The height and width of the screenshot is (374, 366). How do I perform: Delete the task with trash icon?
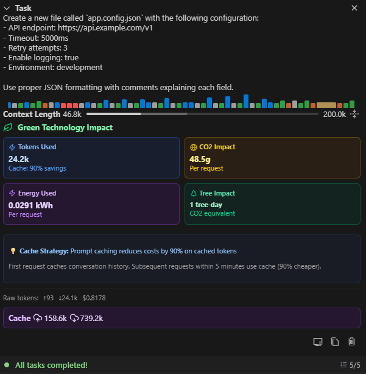pyautogui.click(x=351, y=342)
